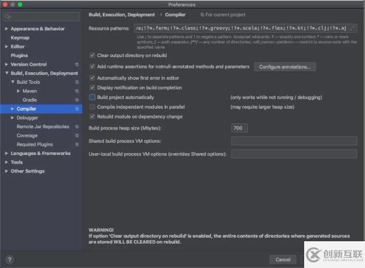Screen dimensions: 365x268
Task: Focus the settings search field
Action: (41, 16)
